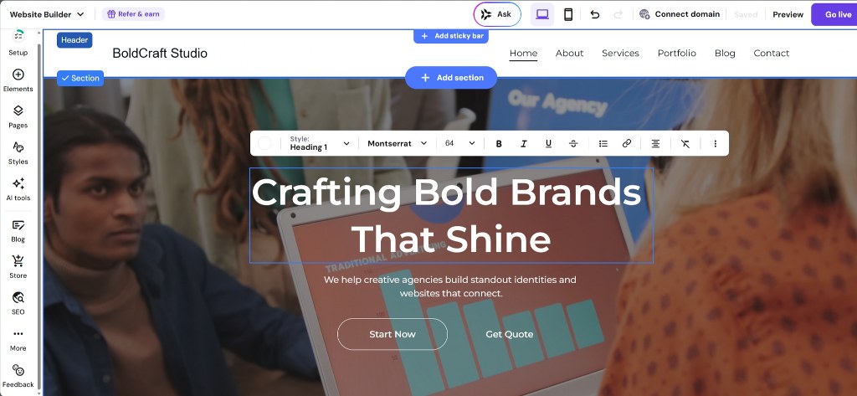Screen dimensions: 857x396
Task: Open the SEO panel
Action: (x=18, y=304)
